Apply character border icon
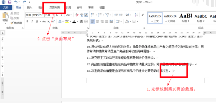216x103 pixels. coord(86,15)
